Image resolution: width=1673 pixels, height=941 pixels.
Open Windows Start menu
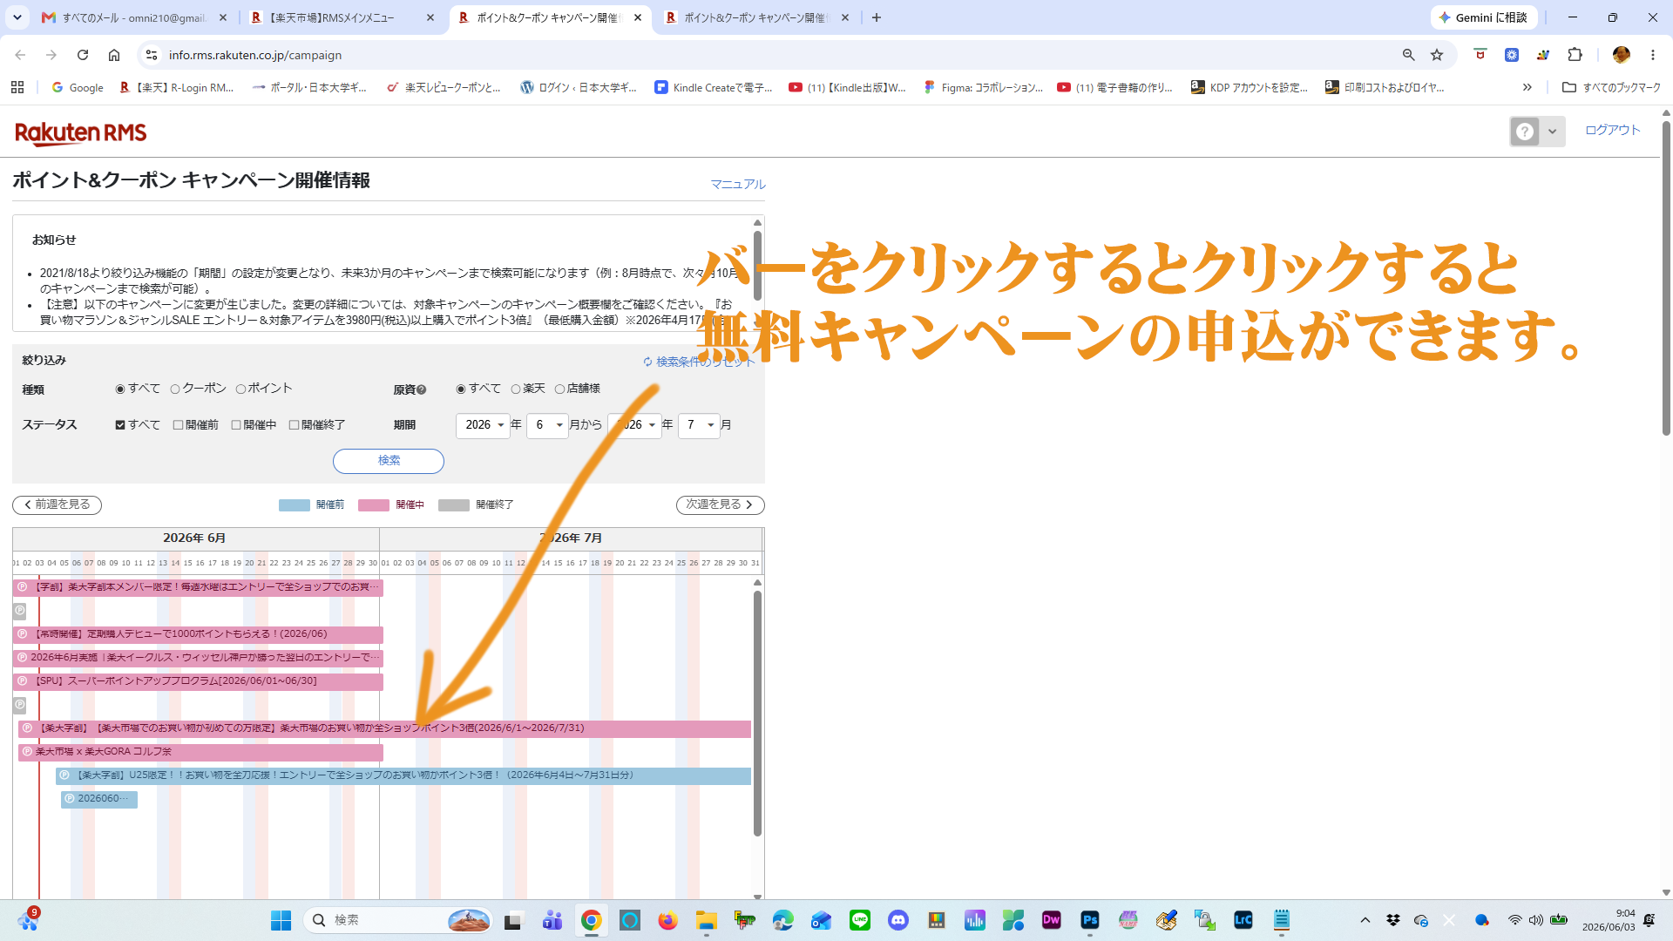[281, 920]
